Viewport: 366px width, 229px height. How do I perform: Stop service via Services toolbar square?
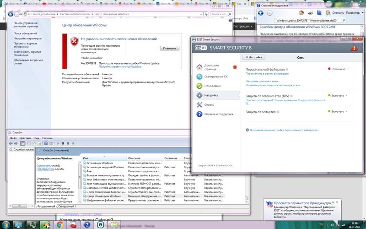coord(63,143)
